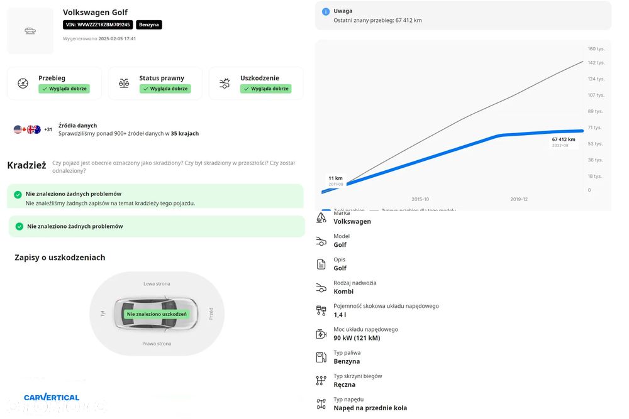Viewport: 629px width, 419px height.
Task: Click the Typ skrzyni biegów gearbox icon
Action: (321, 381)
